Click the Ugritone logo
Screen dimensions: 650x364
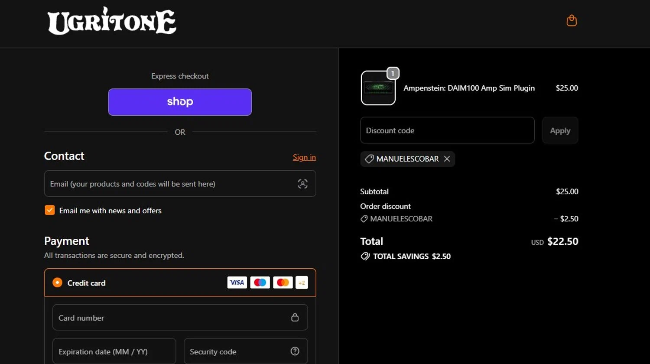coord(112,21)
